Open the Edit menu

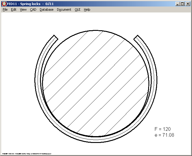(x=14, y=9)
